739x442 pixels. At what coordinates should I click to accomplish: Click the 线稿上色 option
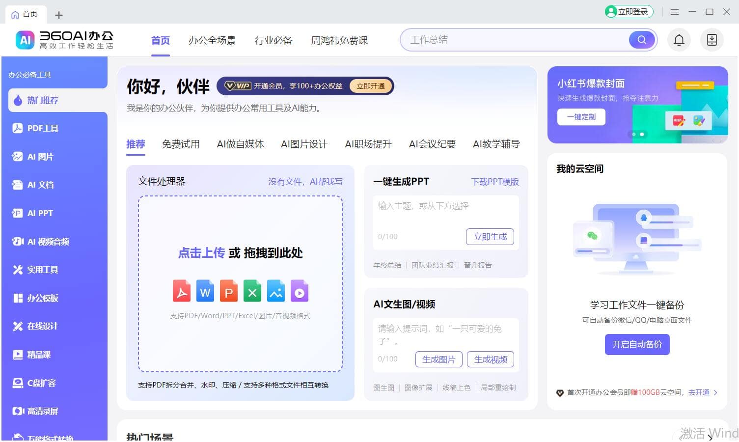(457, 387)
